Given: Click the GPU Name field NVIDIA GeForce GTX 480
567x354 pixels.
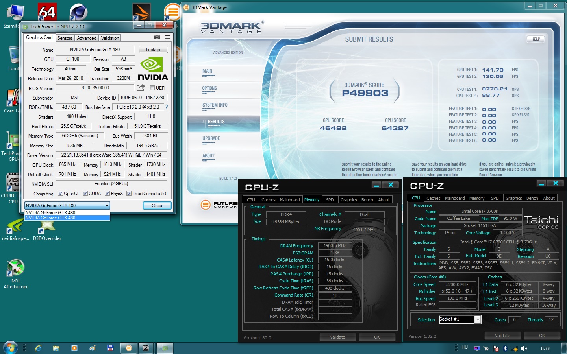Looking at the screenshot, I should pyautogui.click(x=95, y=50).
